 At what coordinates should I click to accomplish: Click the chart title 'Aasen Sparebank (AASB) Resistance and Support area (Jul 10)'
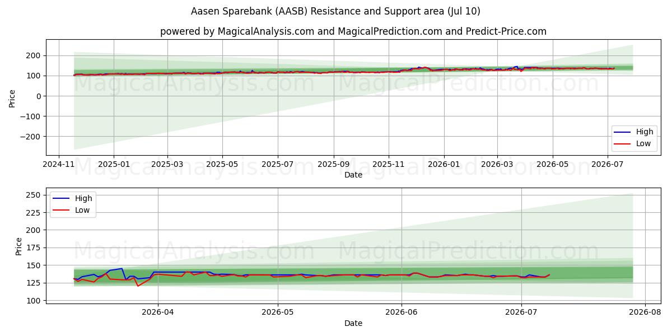pos(335,11)
